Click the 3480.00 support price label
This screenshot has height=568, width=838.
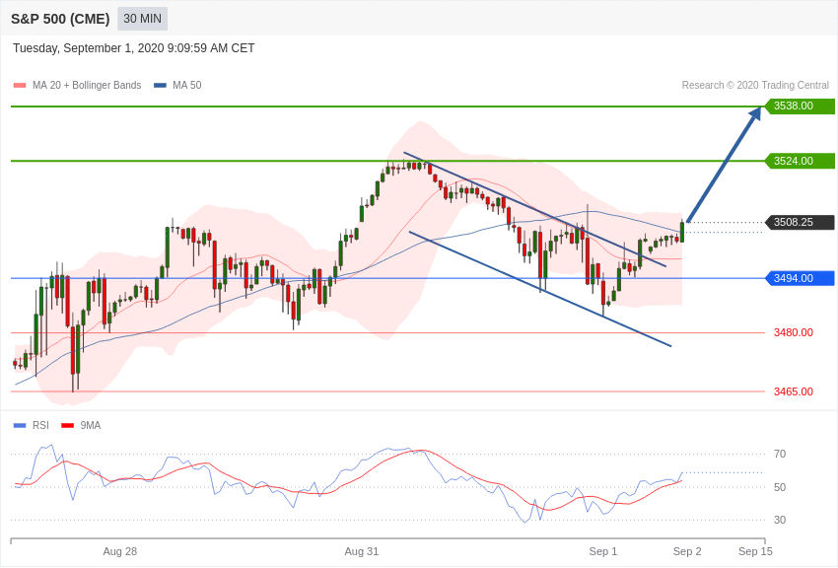pyautogui.click(x=793, y=332)
